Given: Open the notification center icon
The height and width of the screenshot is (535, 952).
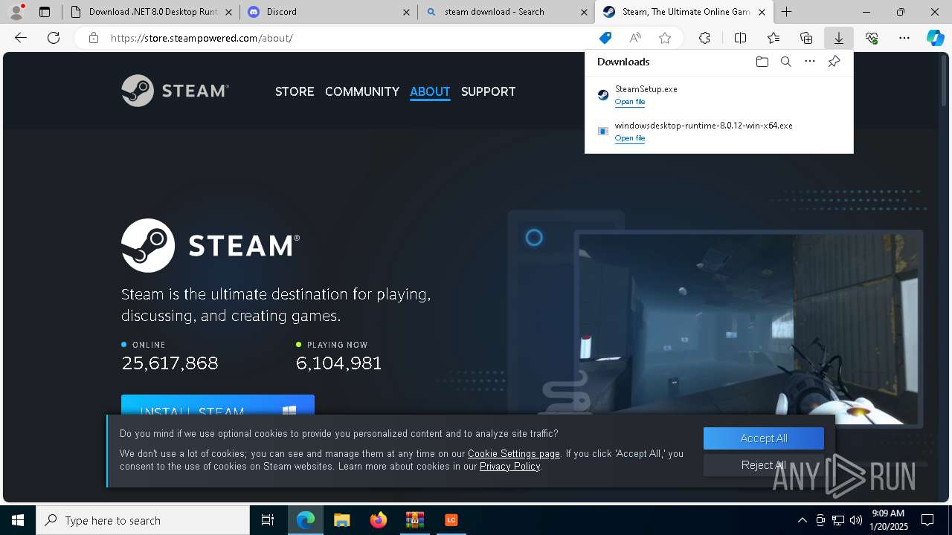Looking at the screenshot, I should point(927,520).
